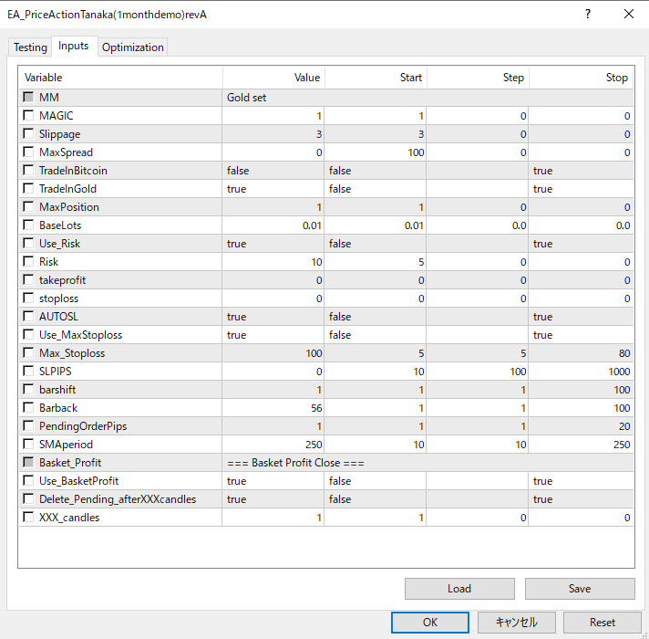Screen dimensions: 649x639
Task: Close the EA properties dialog
Action: point(629,14)
